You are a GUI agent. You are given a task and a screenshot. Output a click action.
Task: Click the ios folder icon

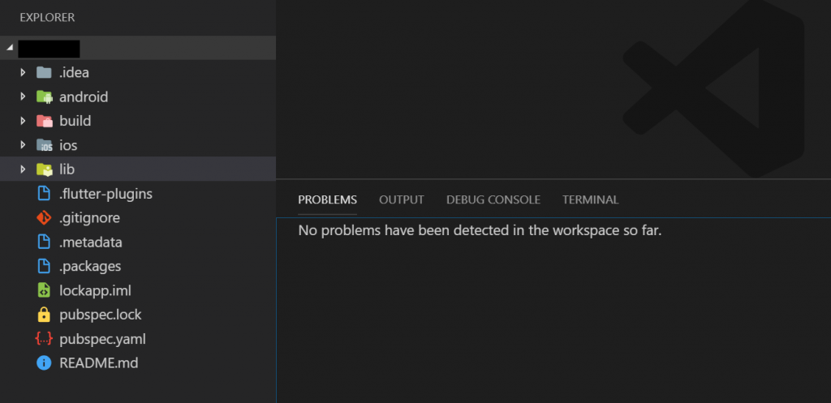44,146
